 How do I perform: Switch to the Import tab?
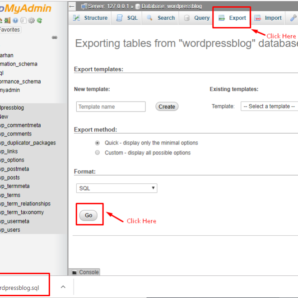[x=268, y=18]
